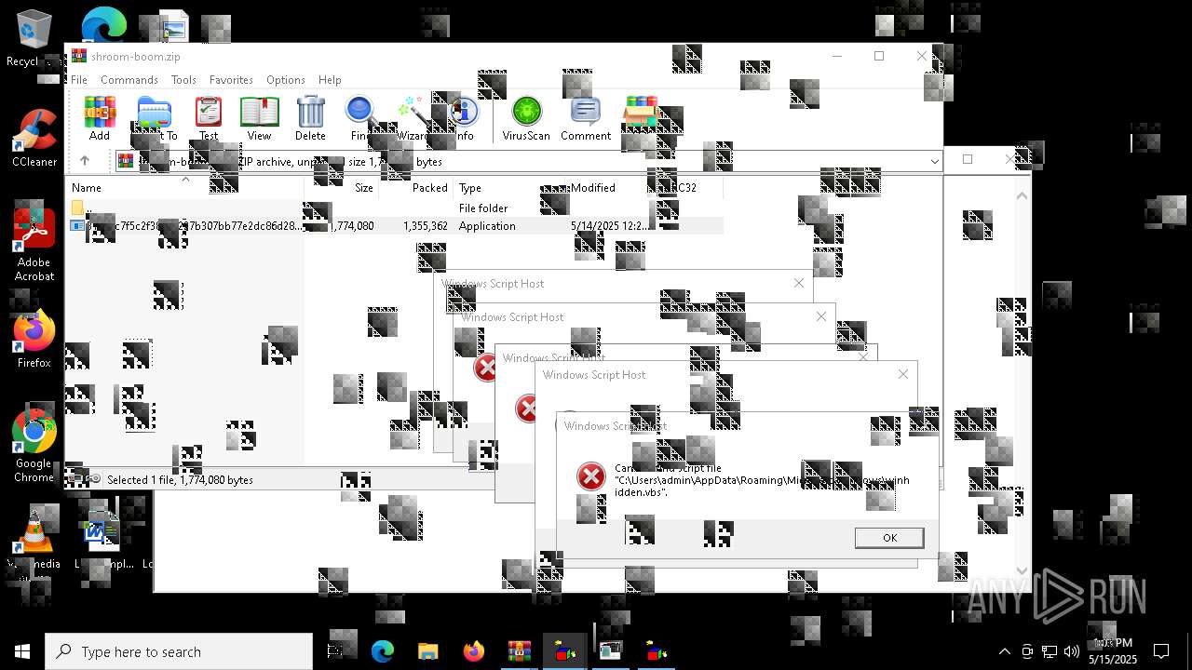Open Edge from the taskbar
This screenshot has height=670, width=1192.
(x=383, y=651)
